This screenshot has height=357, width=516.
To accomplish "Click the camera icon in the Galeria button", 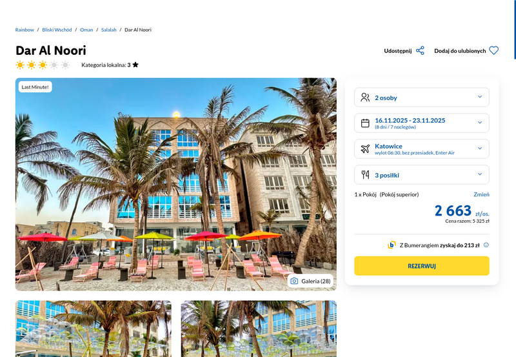I will point(294,281).
